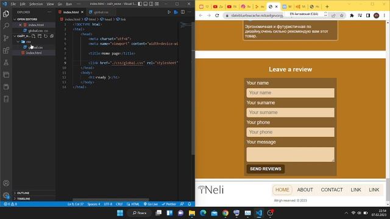This screenshot has height=219, width=390.
Task: Click Go Live in the status bar
Action: (151, 204)
